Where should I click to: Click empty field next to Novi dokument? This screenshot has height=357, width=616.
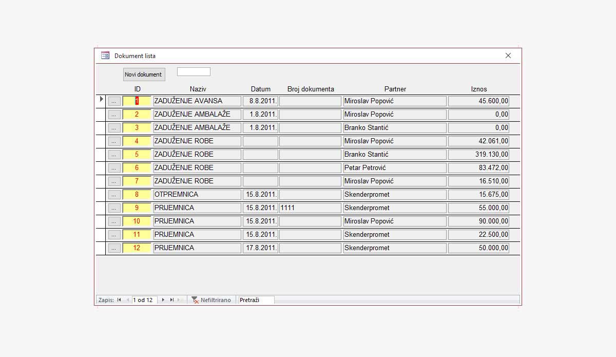coord(194,72)
